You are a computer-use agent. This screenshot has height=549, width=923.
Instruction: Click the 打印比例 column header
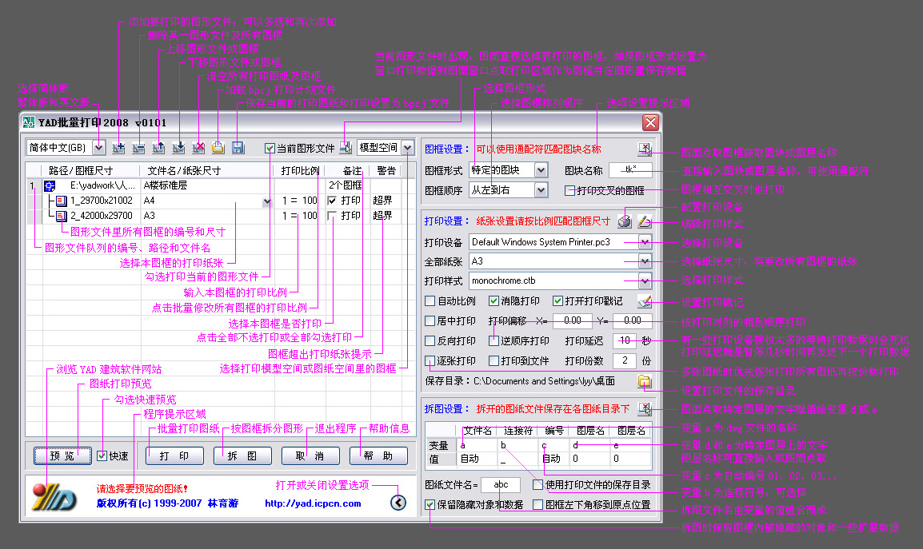coord(300,171)
